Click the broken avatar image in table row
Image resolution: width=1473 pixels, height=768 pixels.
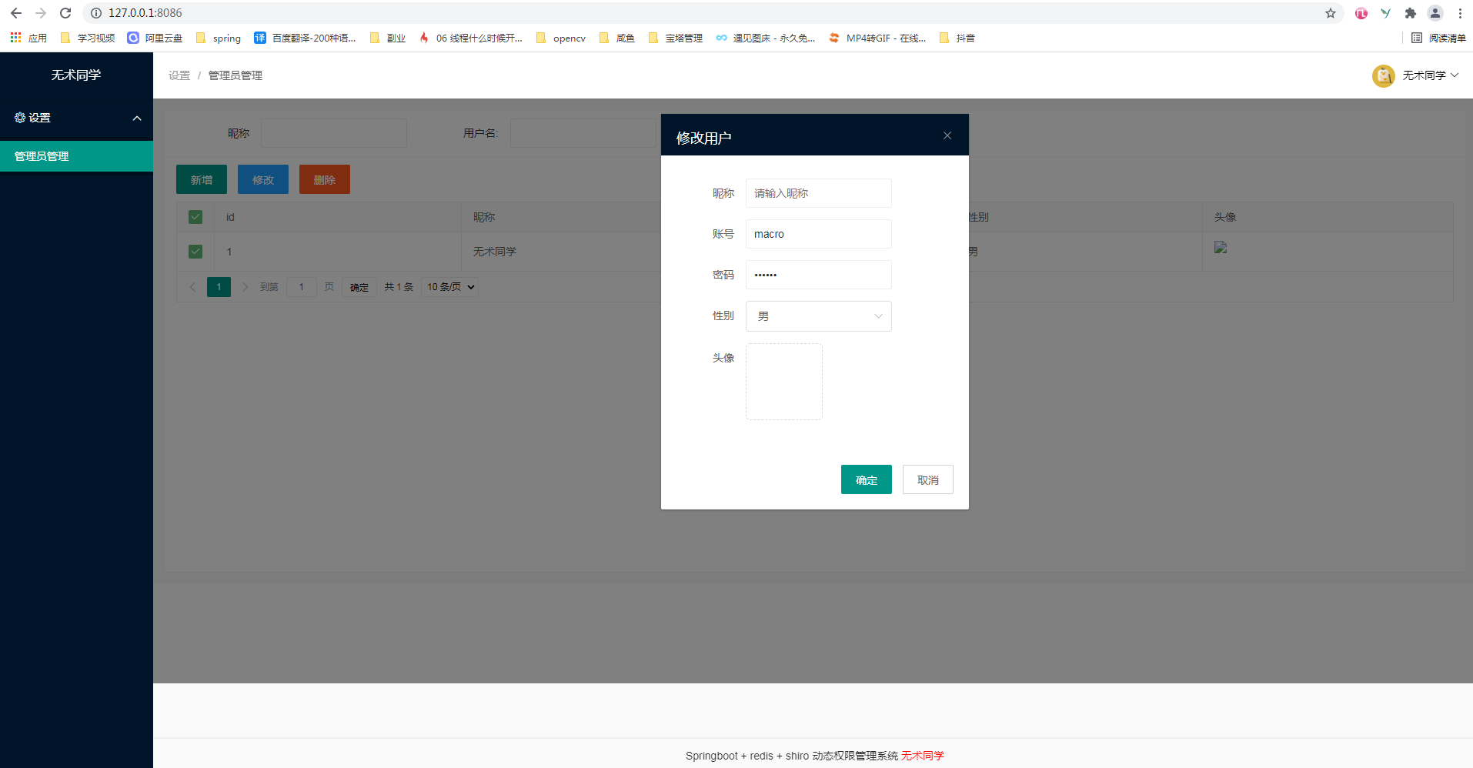(x=1221, y=247)
